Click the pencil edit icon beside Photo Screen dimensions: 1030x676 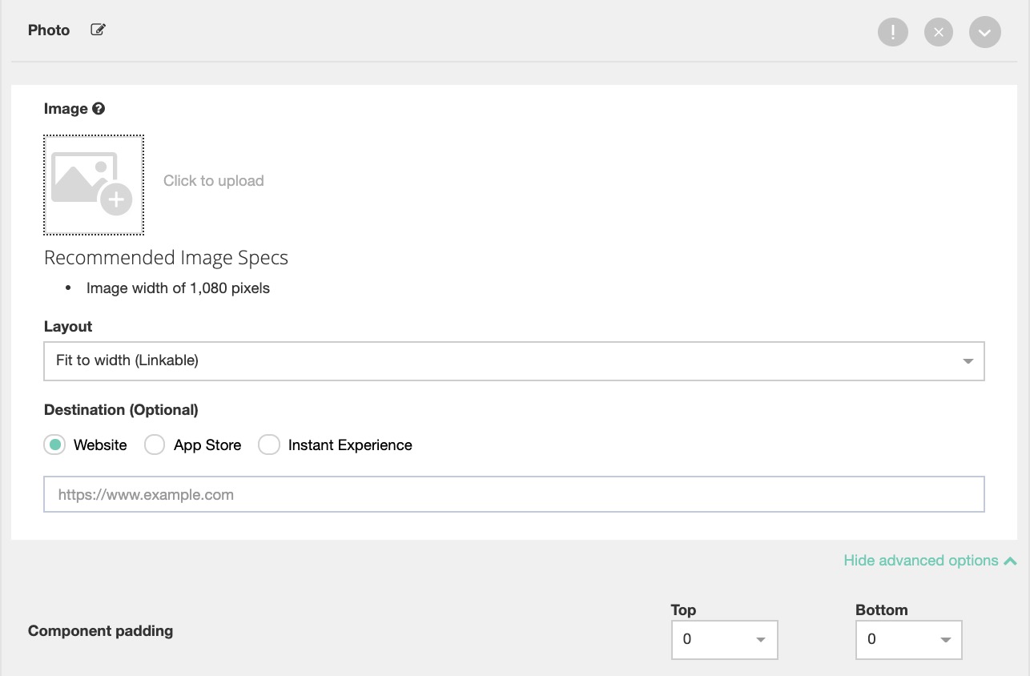pyautogui.click(x=98, y=30)
